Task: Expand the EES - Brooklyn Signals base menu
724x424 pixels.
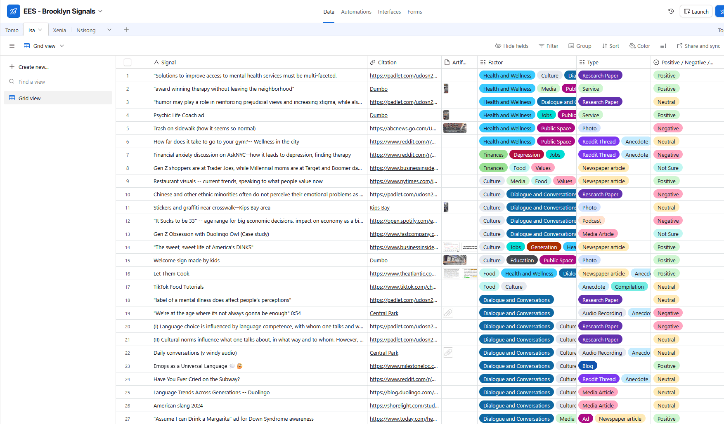Action: 100,11
